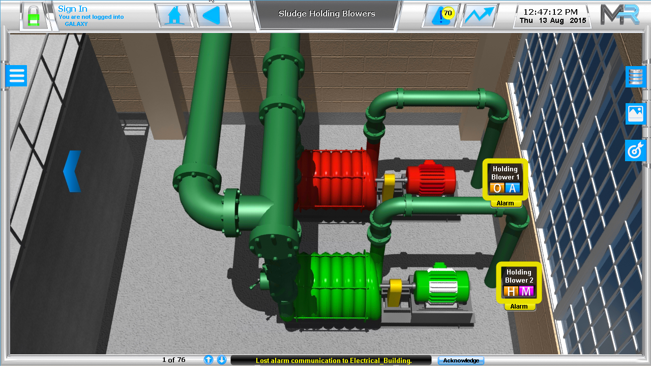Click the target/setpoint icon on right sidebar

[x=636, y=150]
